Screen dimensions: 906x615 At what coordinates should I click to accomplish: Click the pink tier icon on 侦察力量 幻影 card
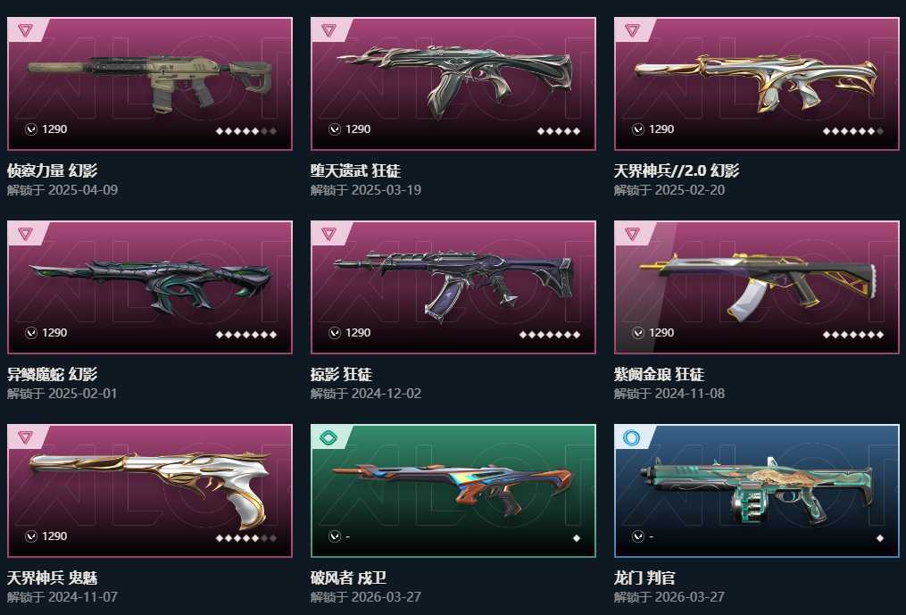tap(25, 30)
